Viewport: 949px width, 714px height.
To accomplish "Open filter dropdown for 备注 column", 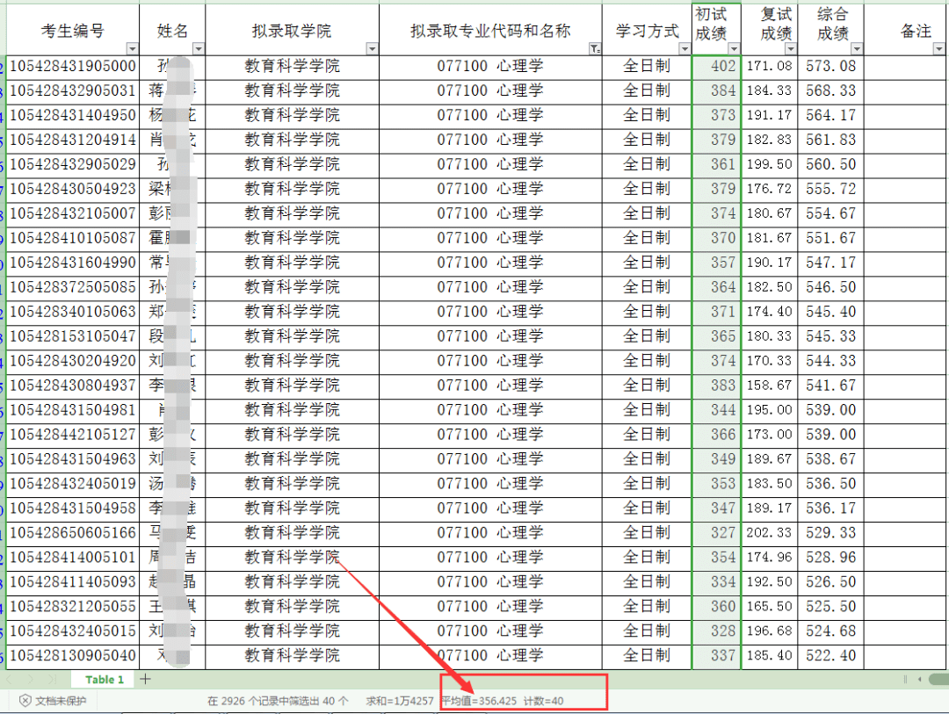I will 938,48.
